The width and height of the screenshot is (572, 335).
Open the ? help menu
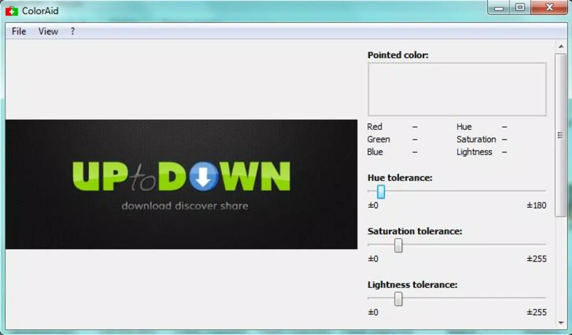(72, 31)
